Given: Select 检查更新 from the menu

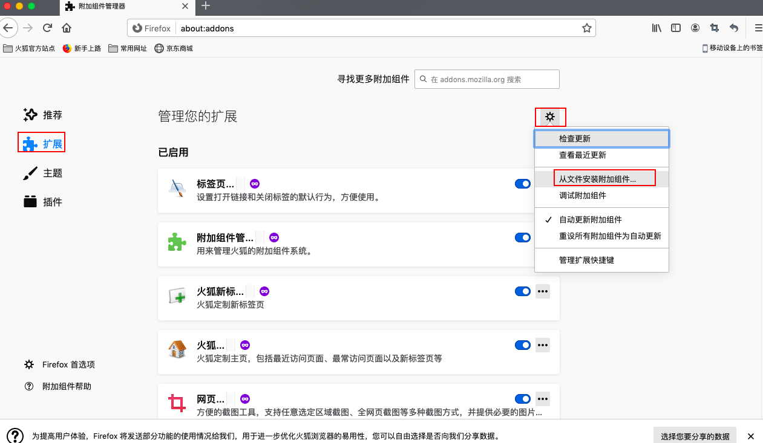Looking at the screenshot, I should pyautogui.click(x=602, y=139).
